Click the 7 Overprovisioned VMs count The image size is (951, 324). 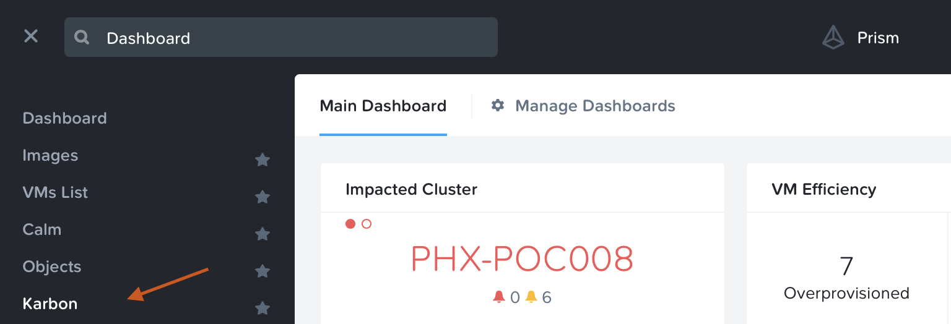846,266
